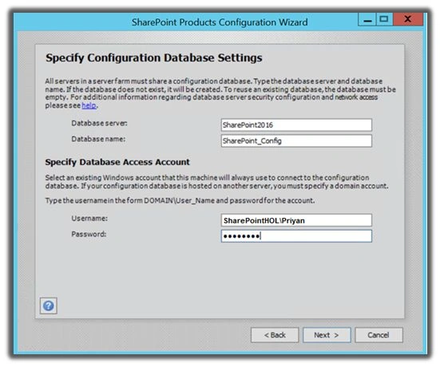440x367 pixels.
Task: Click the Specify Database Access Account heading
Action: pyautogui.click(x=117, y=162)
